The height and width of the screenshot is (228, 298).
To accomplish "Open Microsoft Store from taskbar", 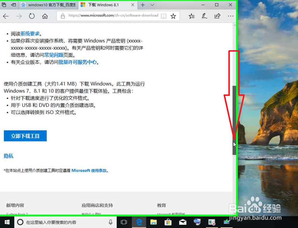I will pos(168,222).
